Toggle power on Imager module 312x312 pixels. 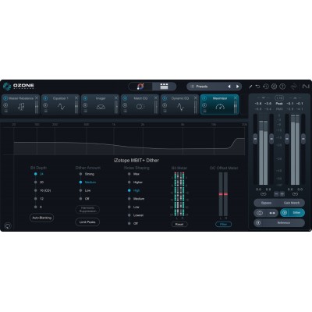click(x=85, y=98)
